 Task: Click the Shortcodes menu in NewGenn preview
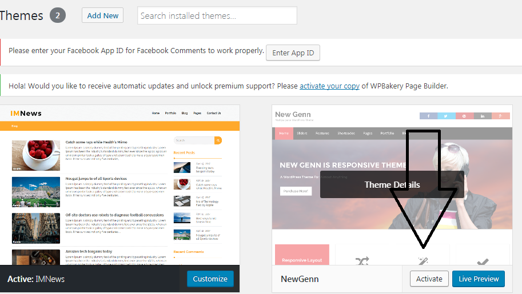[x=346, y=134]
